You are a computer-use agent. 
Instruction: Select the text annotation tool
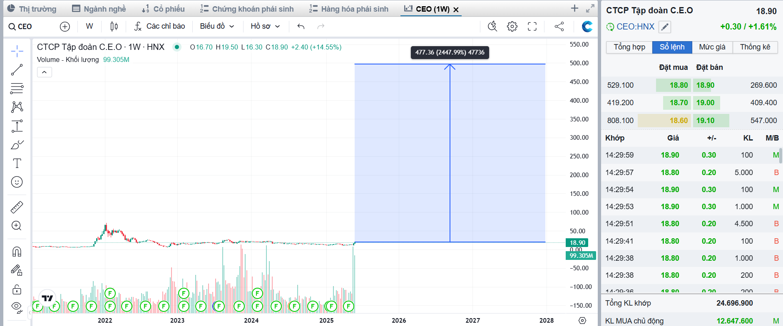click(17, 163)
